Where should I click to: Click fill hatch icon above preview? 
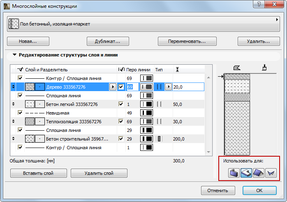point(237,68)
